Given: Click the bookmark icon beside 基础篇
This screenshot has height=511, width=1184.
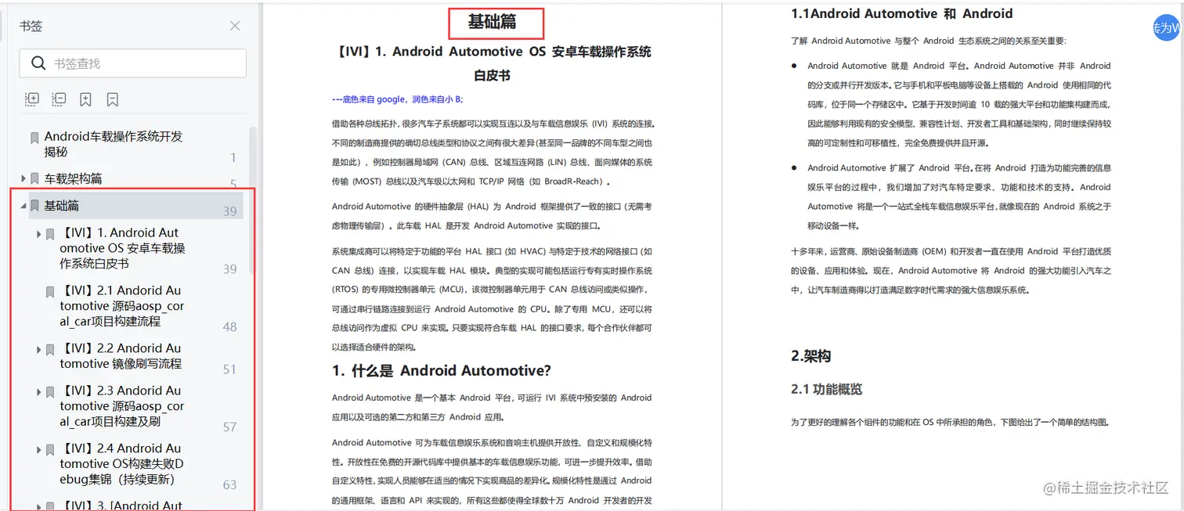Looking at the screenshot, I should pyautogui.click(x=34, y=205).
